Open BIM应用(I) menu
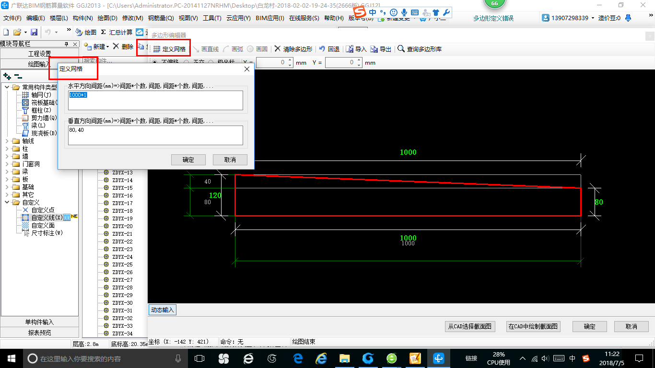 [x=270, y=18]
